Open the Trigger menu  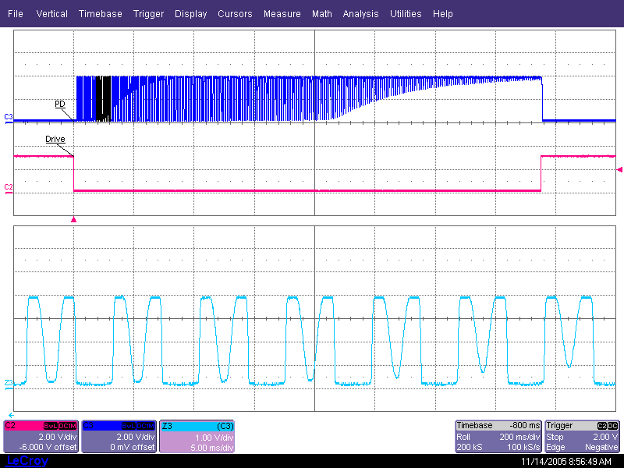148,14
